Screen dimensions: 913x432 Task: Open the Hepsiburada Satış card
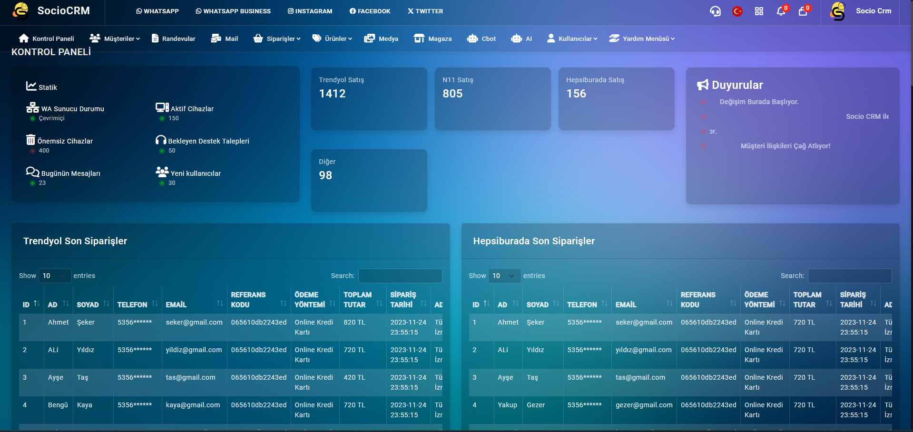617,99
